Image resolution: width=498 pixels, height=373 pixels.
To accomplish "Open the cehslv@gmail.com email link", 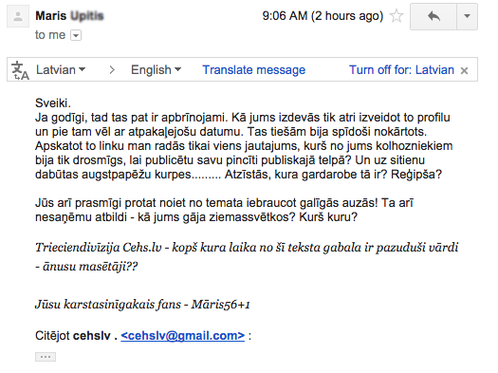I will tap(183, 335).
